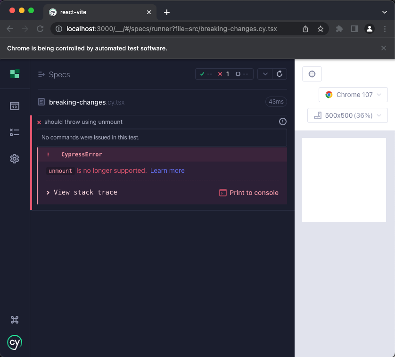Toggle the Specs list panel expander

click(x=41, y=74)
